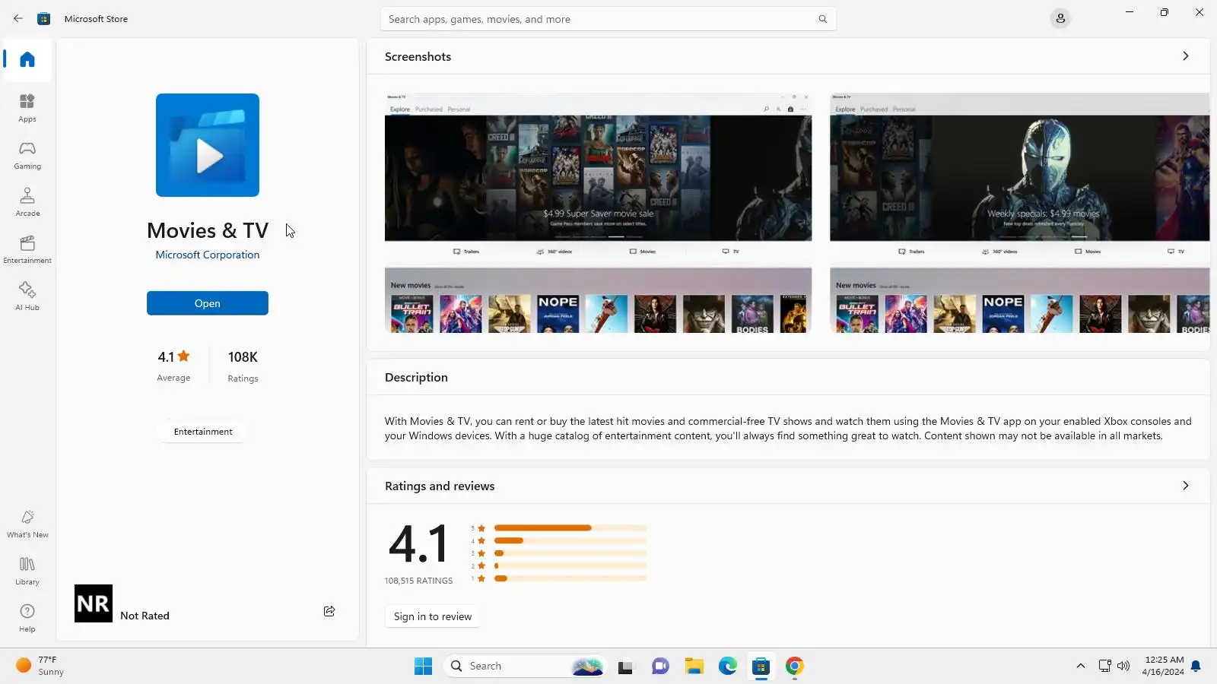Image resolution: width=1217 pixels, height=684 pixels.
Task: Click the taskbar Search box
Action: [525, 666]
